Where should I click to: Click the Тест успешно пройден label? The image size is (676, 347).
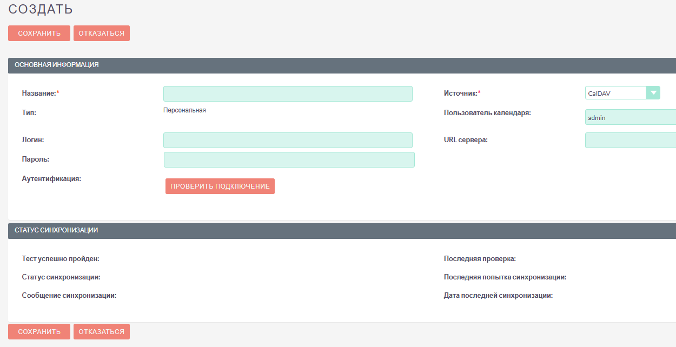point(61,259)
